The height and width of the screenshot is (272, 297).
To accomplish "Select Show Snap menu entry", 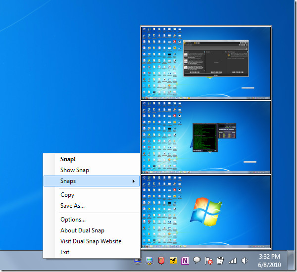I will pyautogui.click(x=75, y=170).
